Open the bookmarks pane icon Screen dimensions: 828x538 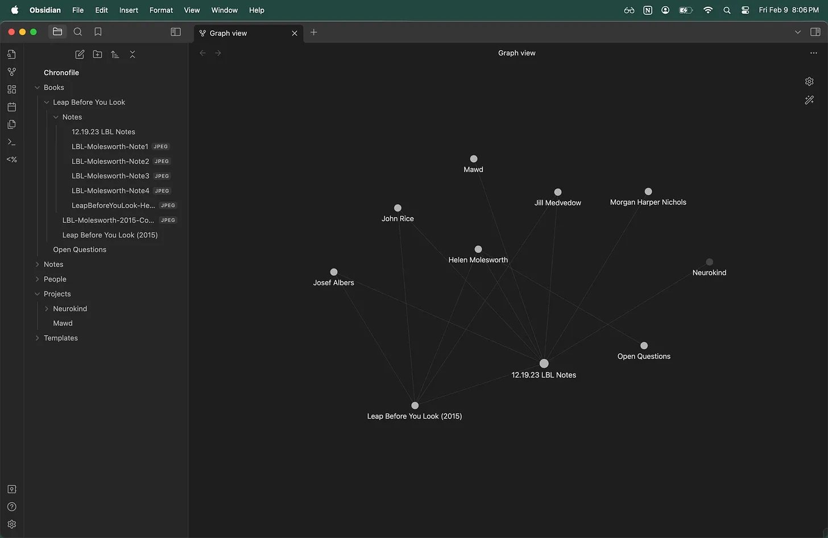pos(98,32)
